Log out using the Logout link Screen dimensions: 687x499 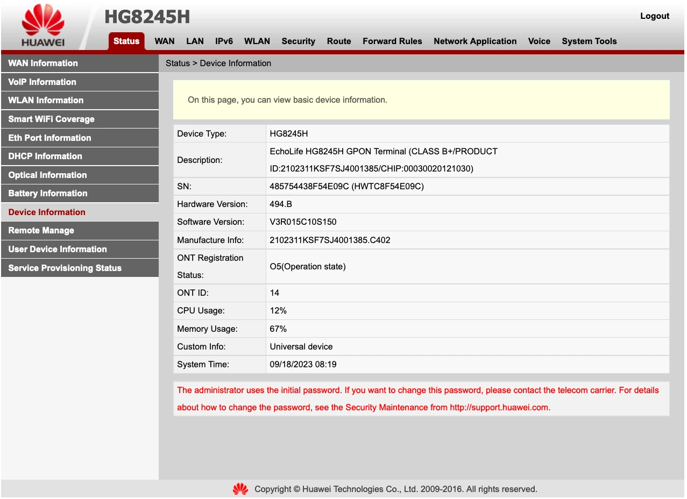(655, 16)
